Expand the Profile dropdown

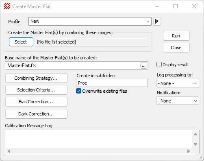pos(90,21)
